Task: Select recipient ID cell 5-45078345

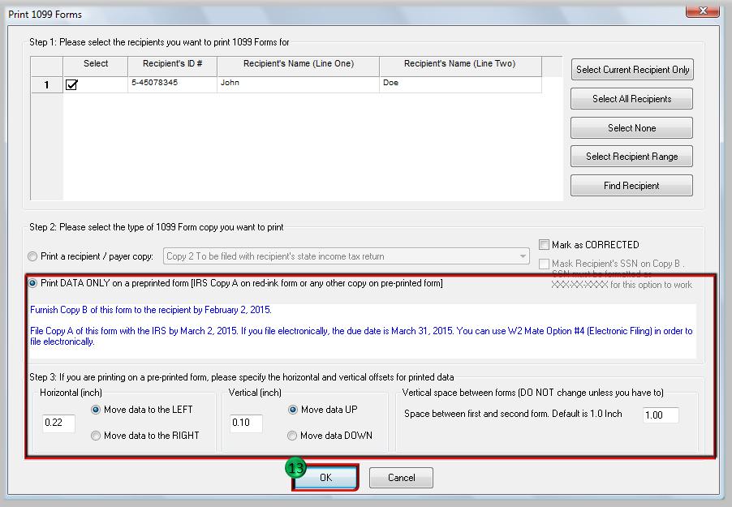Action: point(172,84)
